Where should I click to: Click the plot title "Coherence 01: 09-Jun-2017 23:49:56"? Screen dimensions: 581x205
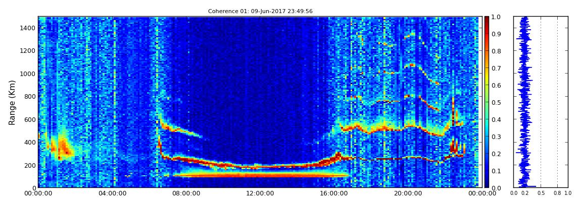pos(260,11)
